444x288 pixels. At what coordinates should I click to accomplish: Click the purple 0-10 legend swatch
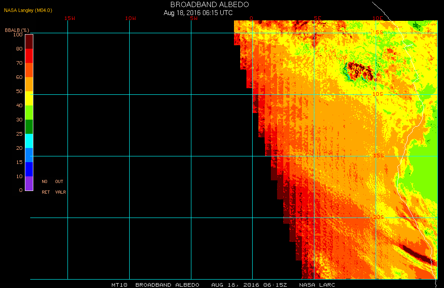(29, 183)
